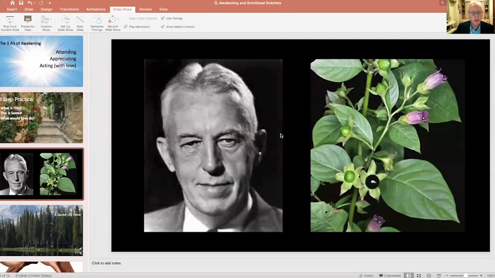The width and height of the screenshot is (495, 278).
Task: Switch to Slide Sorter view icon
Action: 419,276
